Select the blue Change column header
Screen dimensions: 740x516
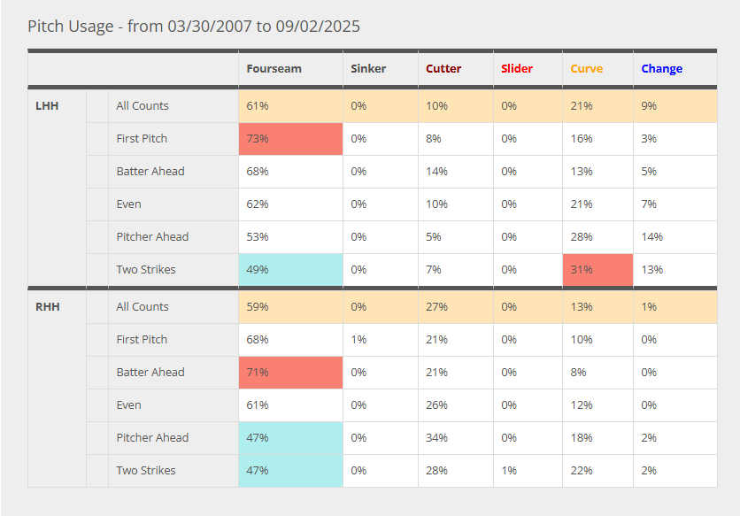click(661, 68)
